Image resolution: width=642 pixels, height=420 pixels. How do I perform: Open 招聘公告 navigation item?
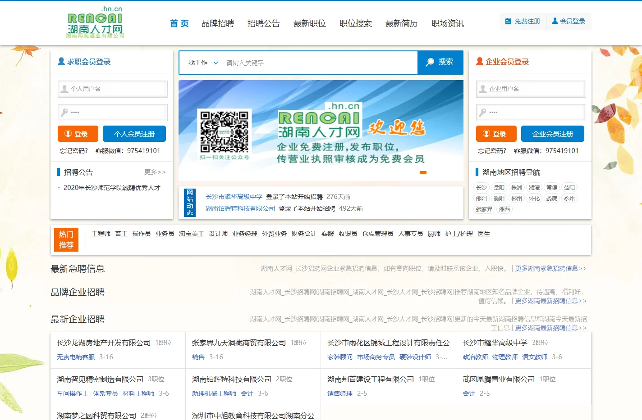pyautogui.click(x=264, y=23)
